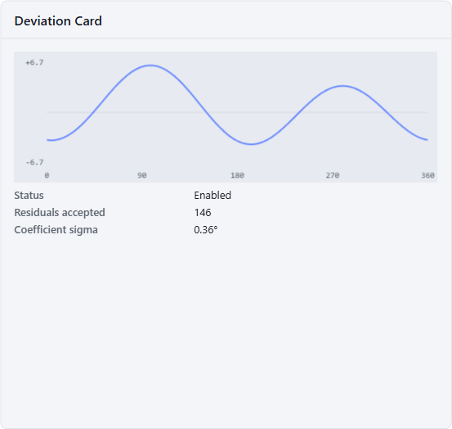This screenshot has width=452, height=429.
Task: Click the +6.7 upper axis label
Action: click(34, 62)
